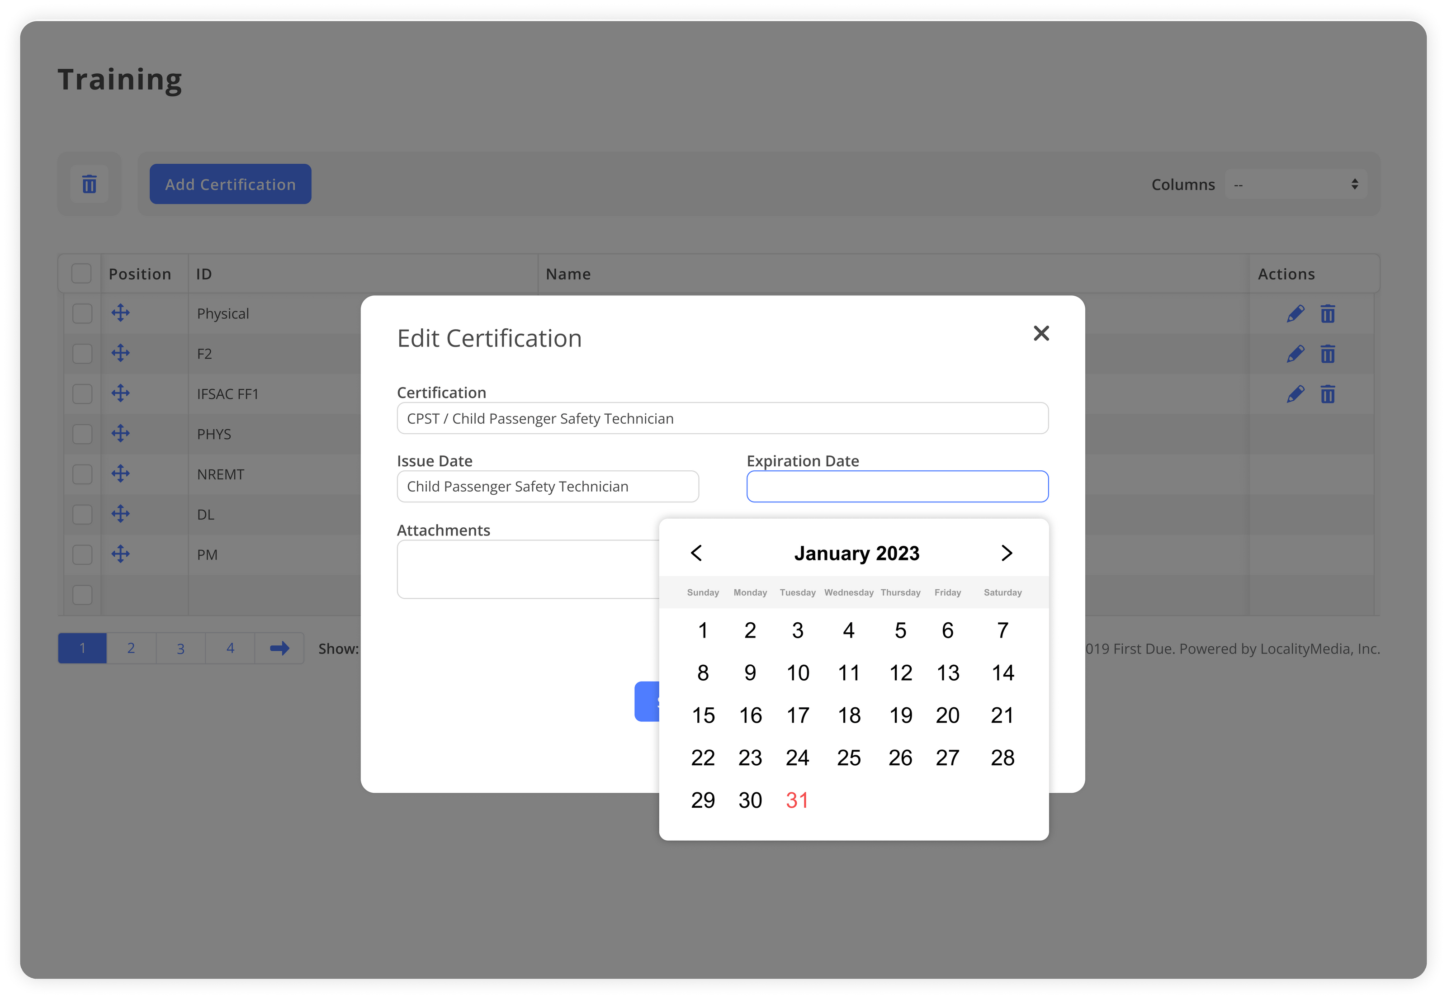This screenshot has height=999, width=1447.
Task: Click the move icon next to NREMT
Action: click(121, 474)
